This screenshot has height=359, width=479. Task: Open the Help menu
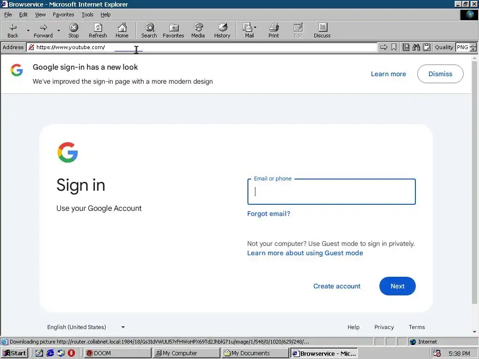click(105, 14)
